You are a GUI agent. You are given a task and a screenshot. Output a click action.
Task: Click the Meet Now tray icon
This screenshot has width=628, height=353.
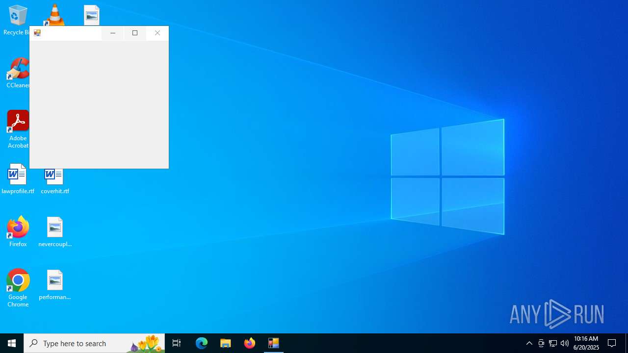tap(541, 343)
